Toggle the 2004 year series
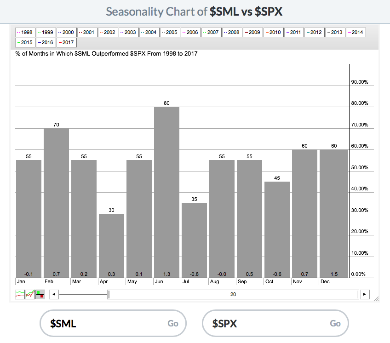390x343 pixels. pyautogui.click(x=149, y=32)
